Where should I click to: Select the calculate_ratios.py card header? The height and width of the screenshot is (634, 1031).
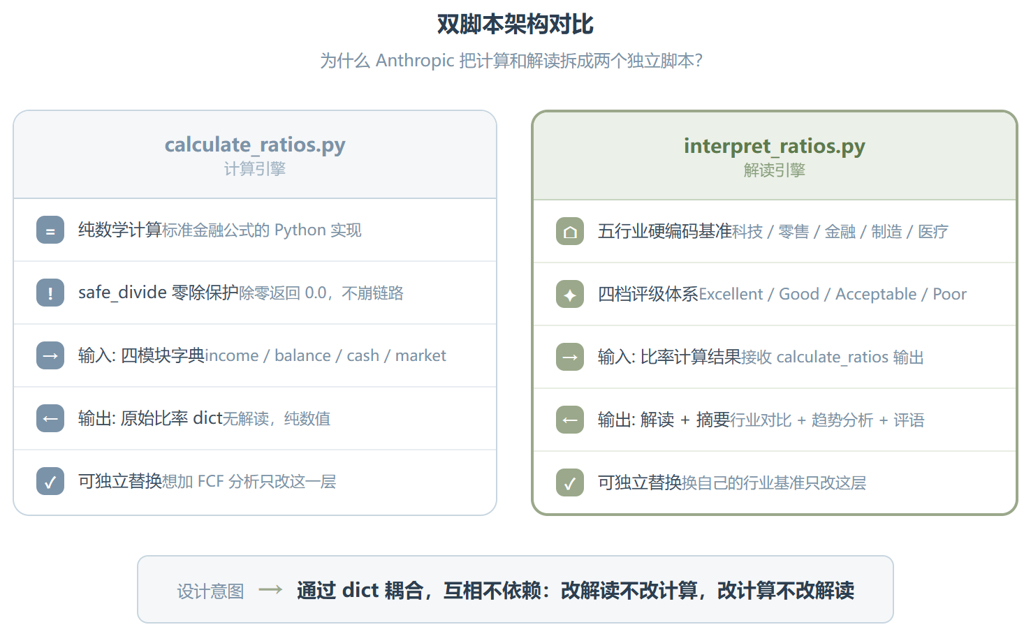click(x=255, y=155)
